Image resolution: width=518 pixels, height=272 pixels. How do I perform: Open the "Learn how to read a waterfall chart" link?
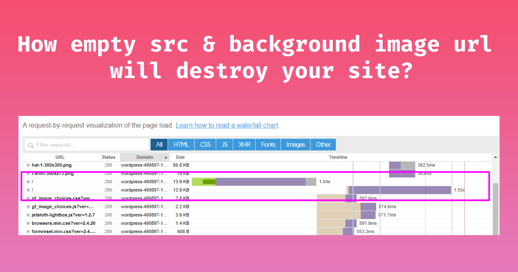[227, 125]
